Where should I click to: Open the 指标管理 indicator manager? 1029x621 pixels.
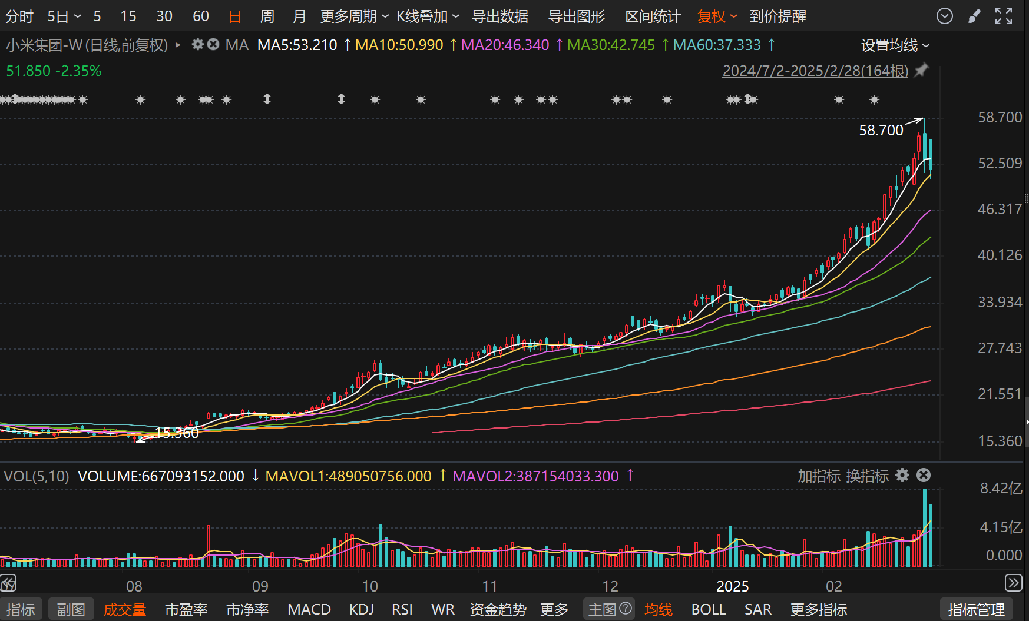(x=976, y=609)
